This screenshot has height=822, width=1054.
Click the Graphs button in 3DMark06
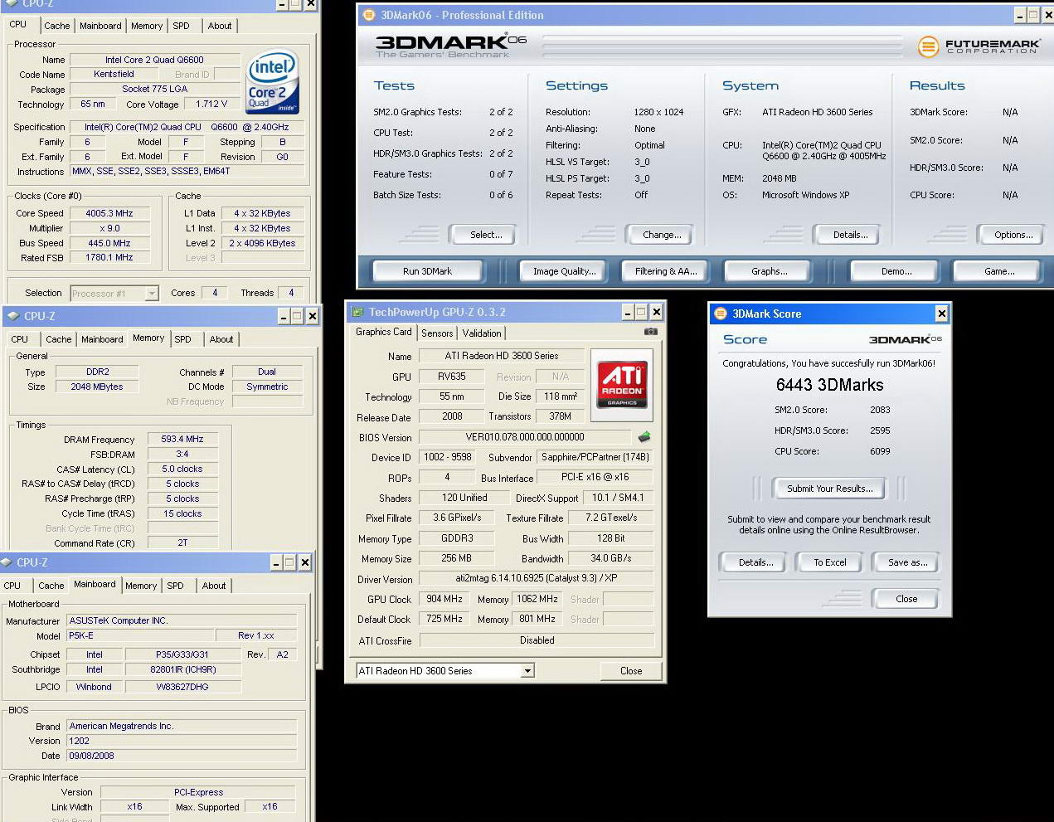(770, 271)
